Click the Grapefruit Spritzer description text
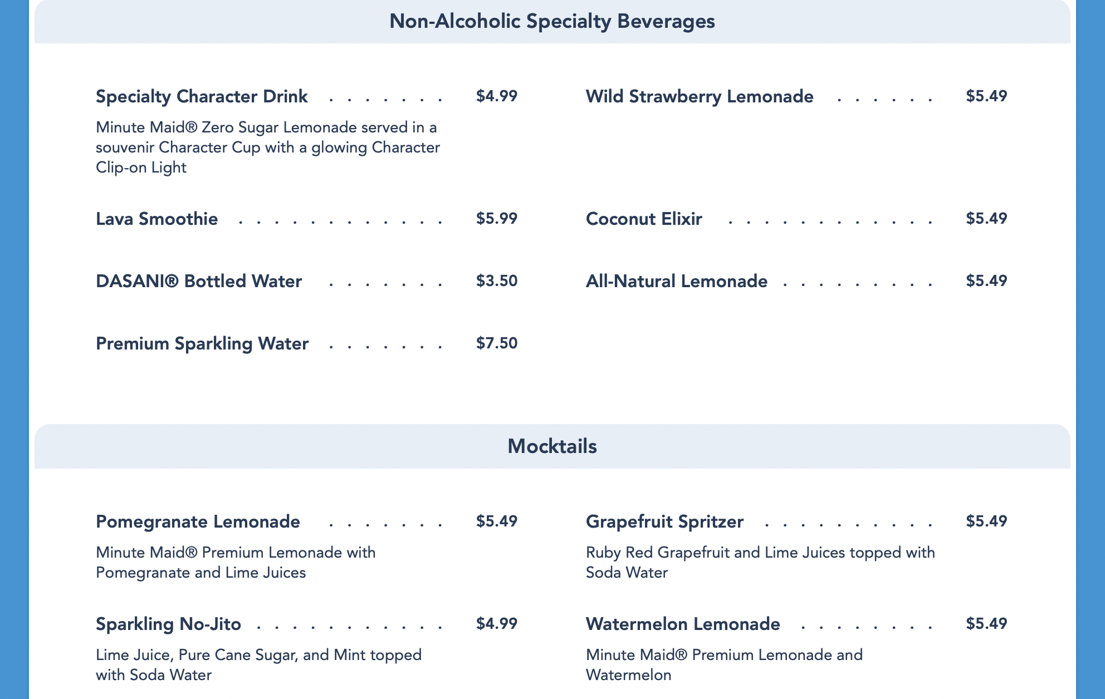 pyautogui.click(x=760, y=562)
